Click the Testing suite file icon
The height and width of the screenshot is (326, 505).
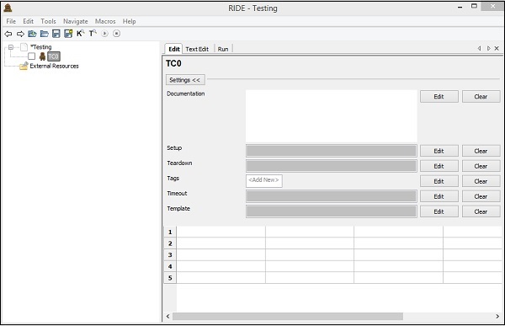click(24, 47)
